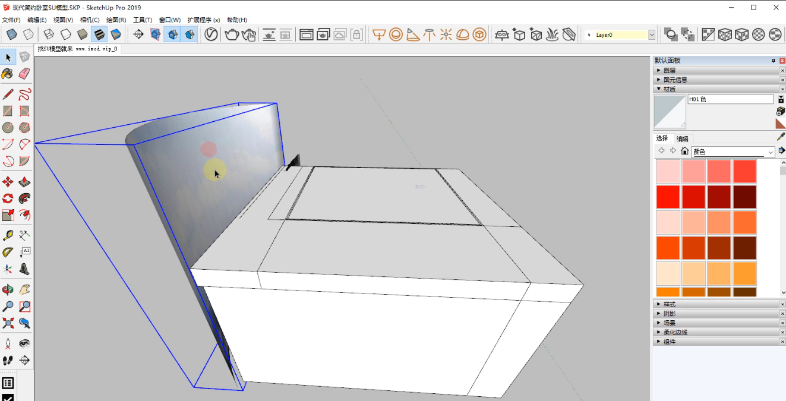Viewport: 786px width, 401px height.
Task: Open the 扩展程序 menu
Action: [x=204, y=20]
